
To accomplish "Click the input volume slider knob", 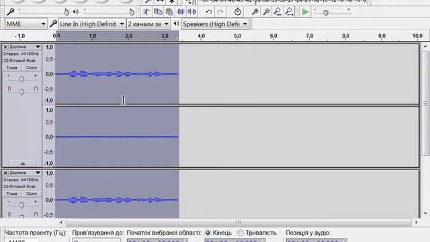I will coord(67,12).
